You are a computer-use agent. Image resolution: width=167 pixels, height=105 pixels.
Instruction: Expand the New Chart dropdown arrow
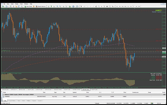4,6
